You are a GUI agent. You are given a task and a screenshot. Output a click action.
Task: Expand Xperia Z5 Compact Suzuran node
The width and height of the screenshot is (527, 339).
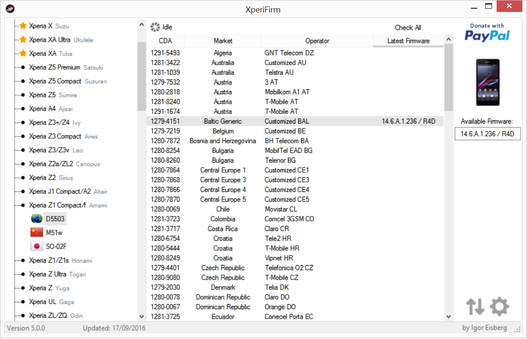coord(23,81)
